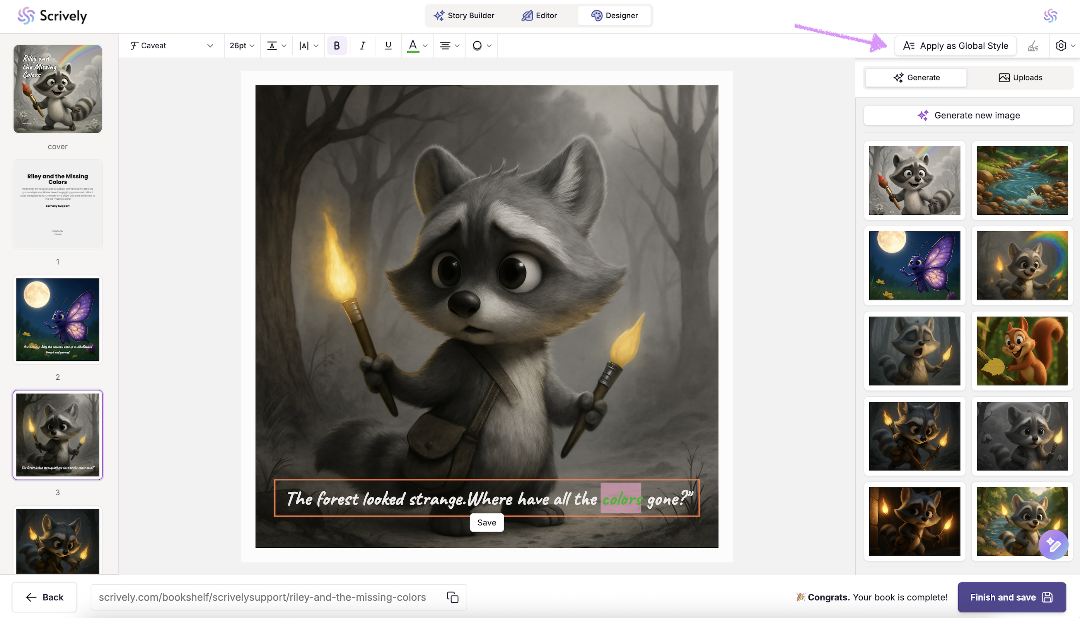Open the green text color picker
Viewport: 1080px width, 618px height.
pos(413,46)
